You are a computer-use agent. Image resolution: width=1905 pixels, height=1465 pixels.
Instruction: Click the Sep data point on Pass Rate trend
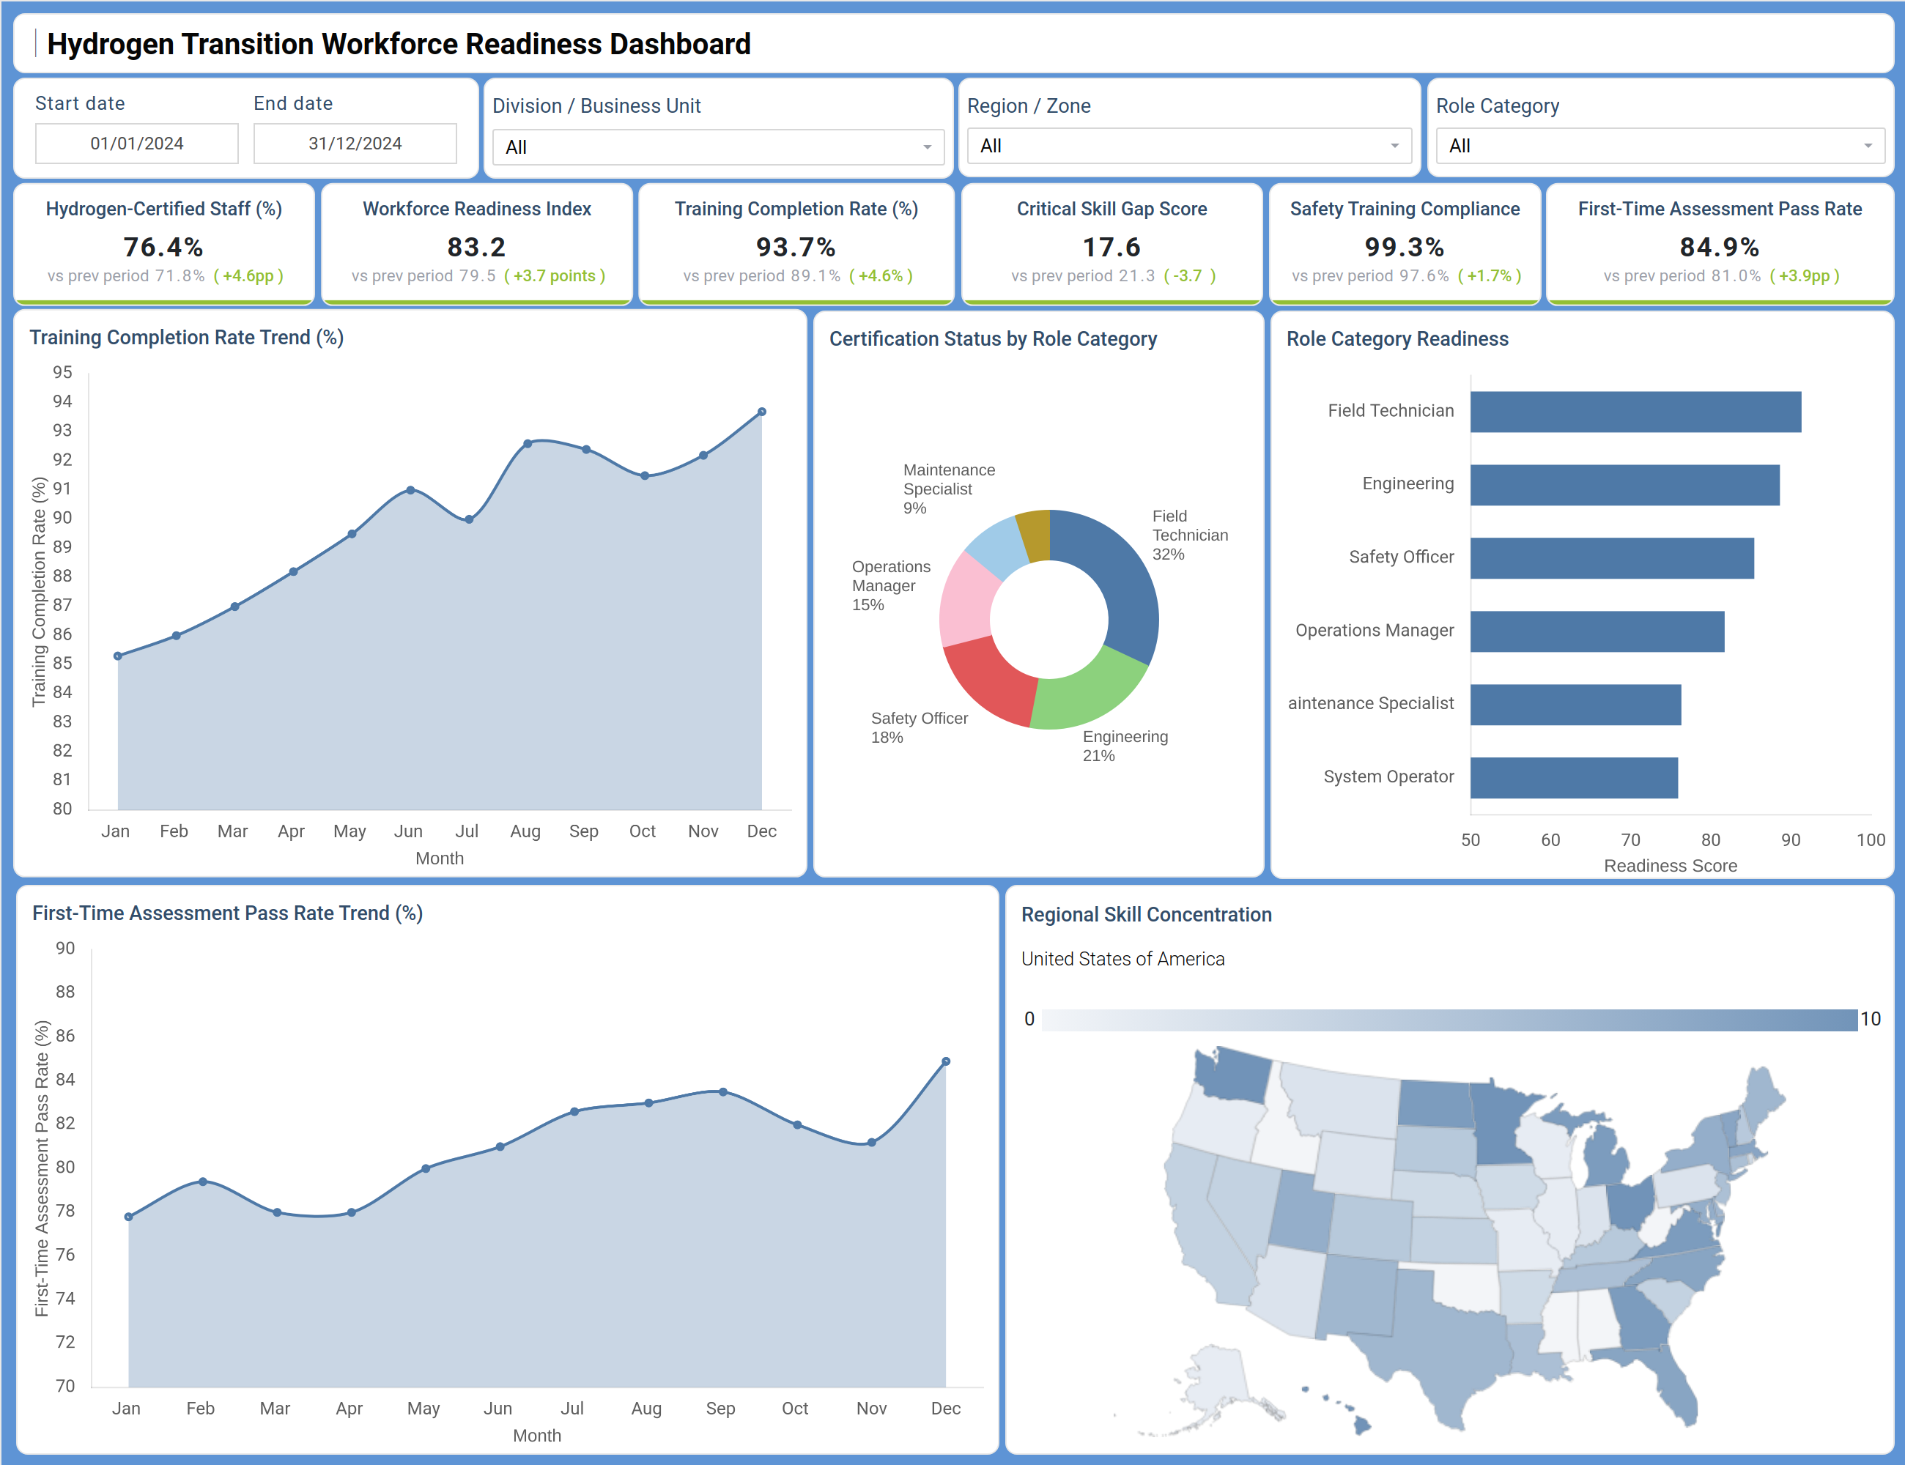click(723, 1091)
